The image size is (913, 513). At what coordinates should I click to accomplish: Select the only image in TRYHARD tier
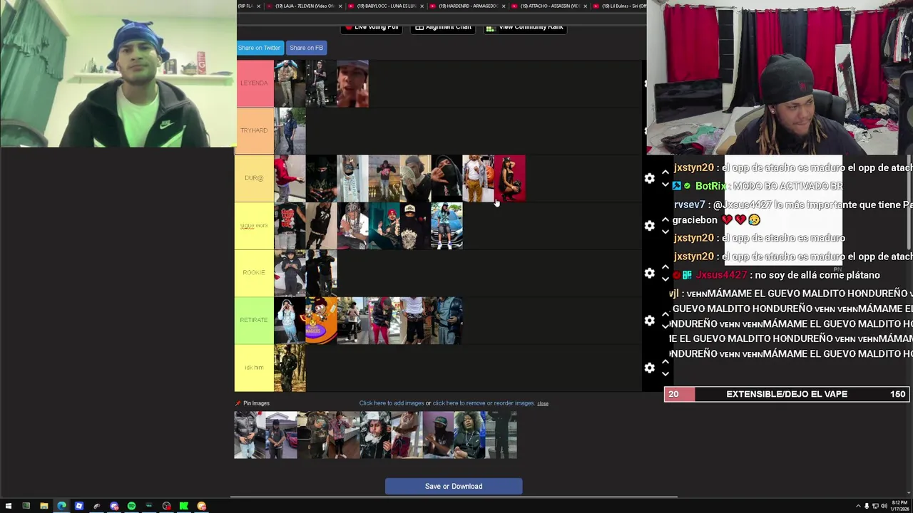290,130
